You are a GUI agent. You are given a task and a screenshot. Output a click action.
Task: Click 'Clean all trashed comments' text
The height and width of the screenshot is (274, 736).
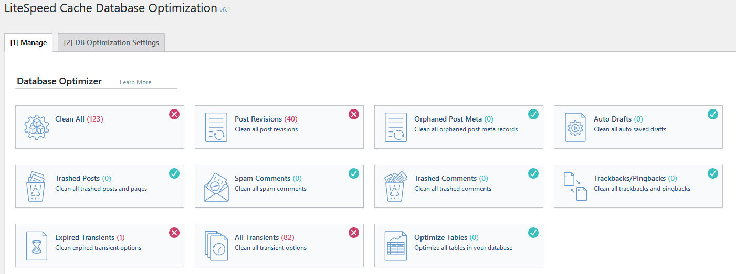(453, 189)
